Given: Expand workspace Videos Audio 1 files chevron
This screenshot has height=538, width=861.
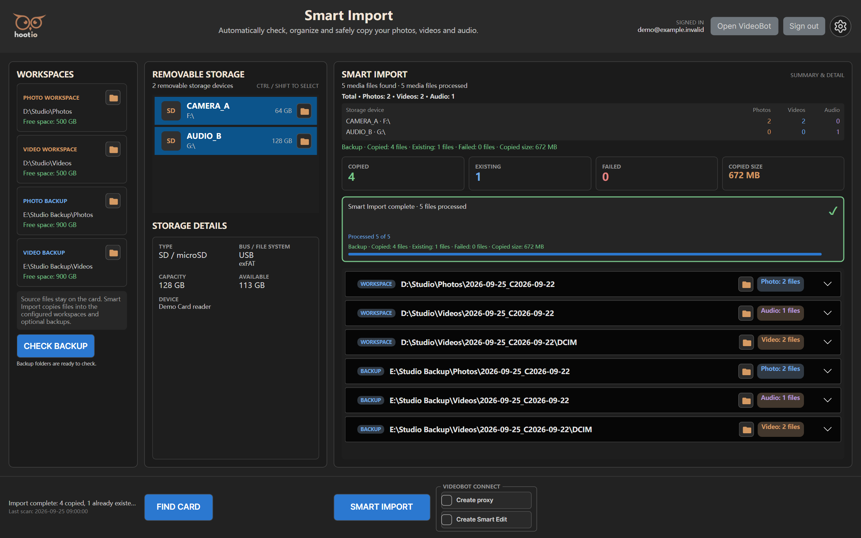Looking at the screenshot, I should click(827, 313).
